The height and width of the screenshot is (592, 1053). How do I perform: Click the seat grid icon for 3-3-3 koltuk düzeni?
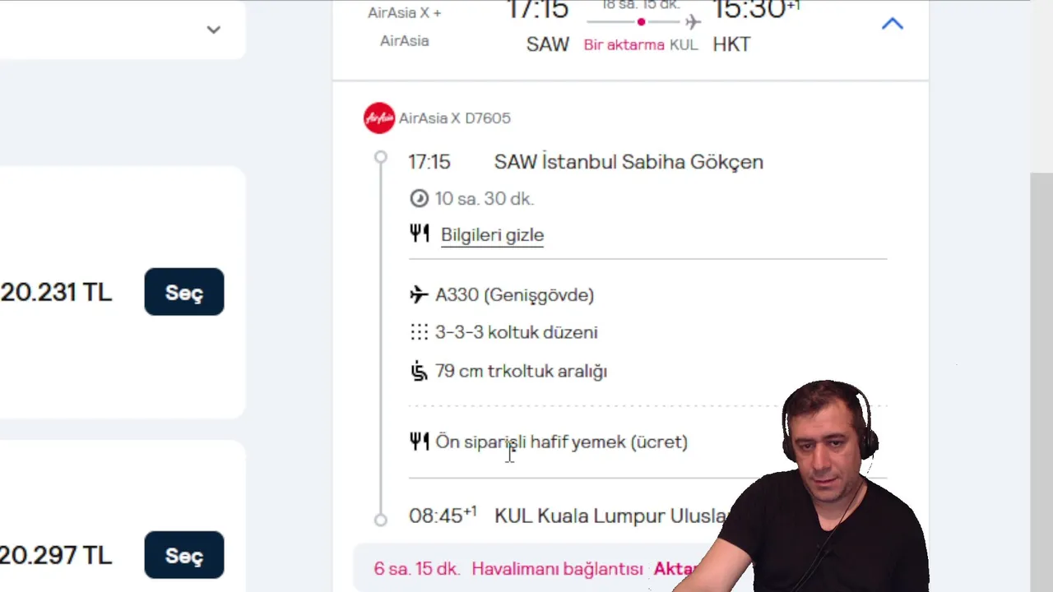click(x=420, y=332)
